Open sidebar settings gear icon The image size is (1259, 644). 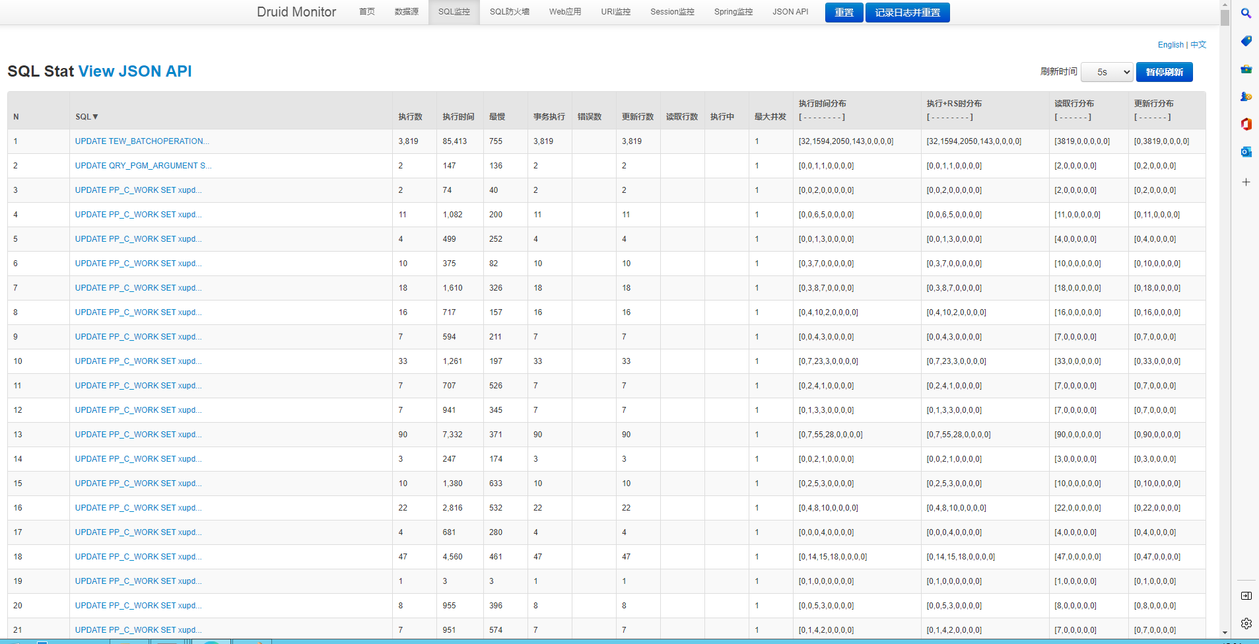pos(1246,623)
